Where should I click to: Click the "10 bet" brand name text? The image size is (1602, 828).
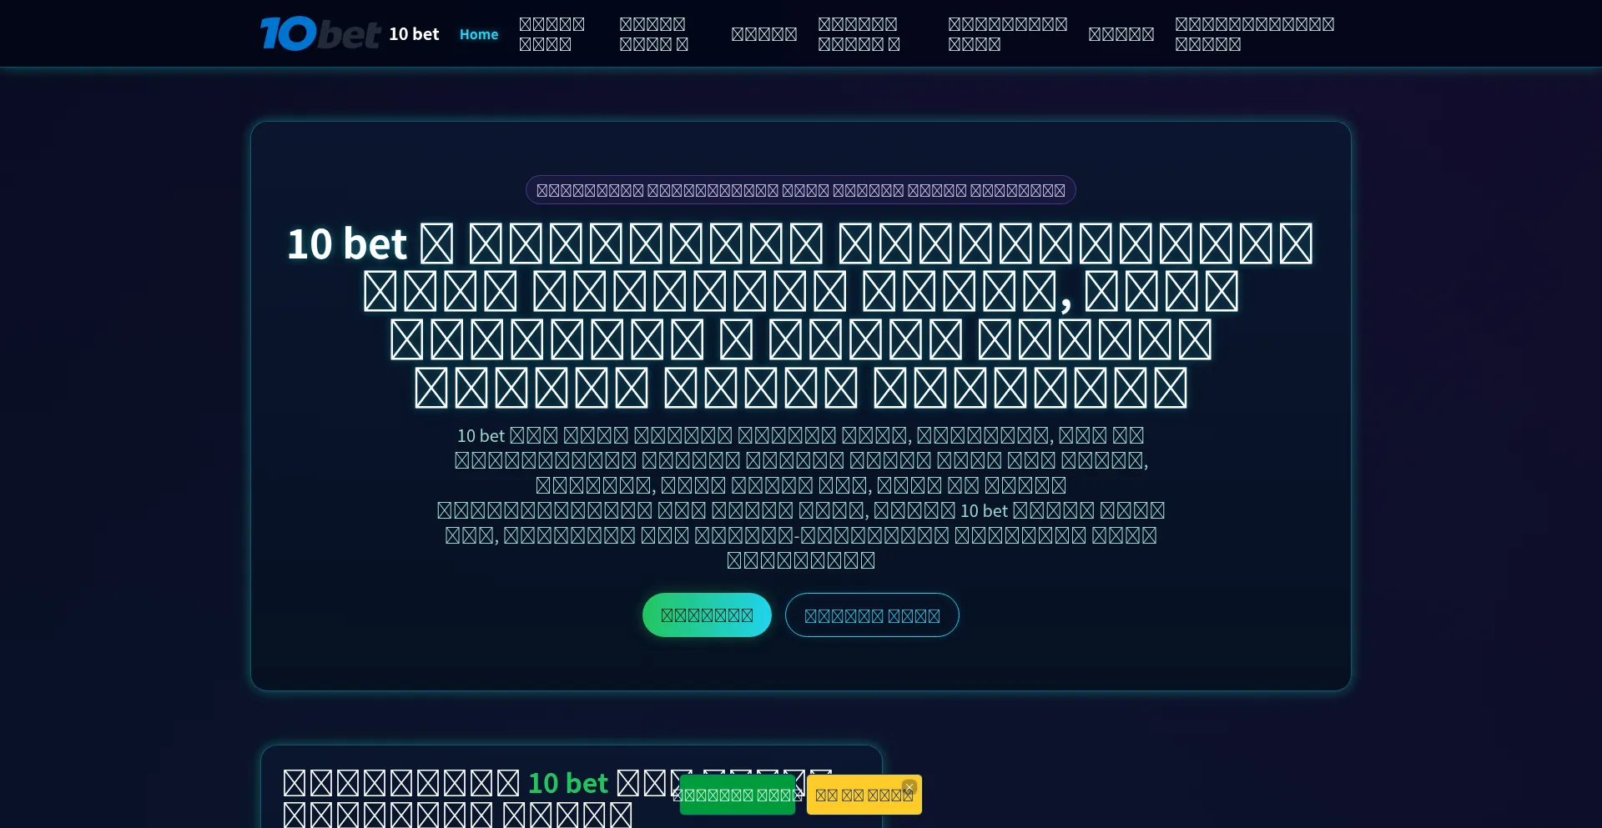(414, 34)
